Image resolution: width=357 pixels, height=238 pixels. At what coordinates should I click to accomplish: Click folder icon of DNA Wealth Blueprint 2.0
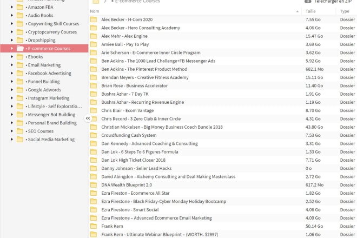(94, 185)
